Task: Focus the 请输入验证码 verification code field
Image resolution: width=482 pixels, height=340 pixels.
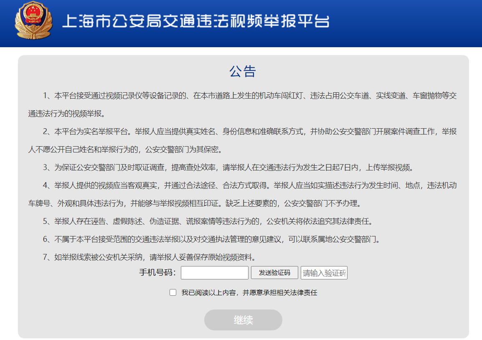Action: [324, 273]
